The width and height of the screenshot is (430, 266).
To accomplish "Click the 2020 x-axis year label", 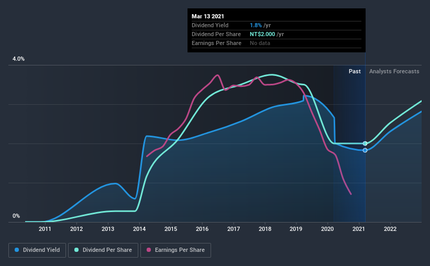I will 327,229.
